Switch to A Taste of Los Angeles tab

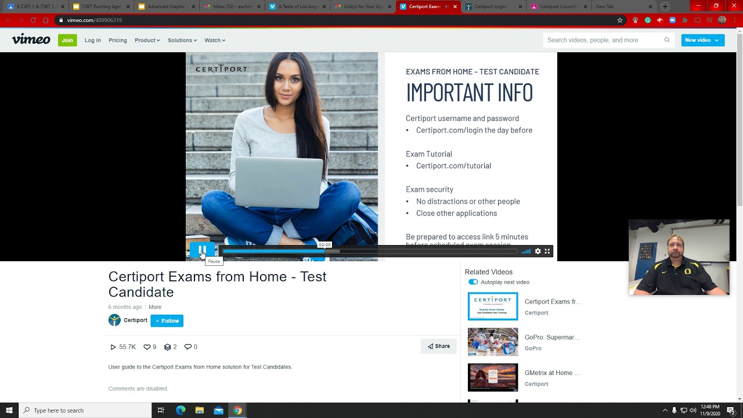tap(297, 6)
